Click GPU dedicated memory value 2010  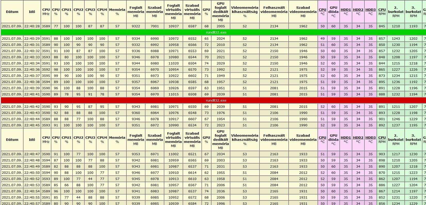click(220, 45)
